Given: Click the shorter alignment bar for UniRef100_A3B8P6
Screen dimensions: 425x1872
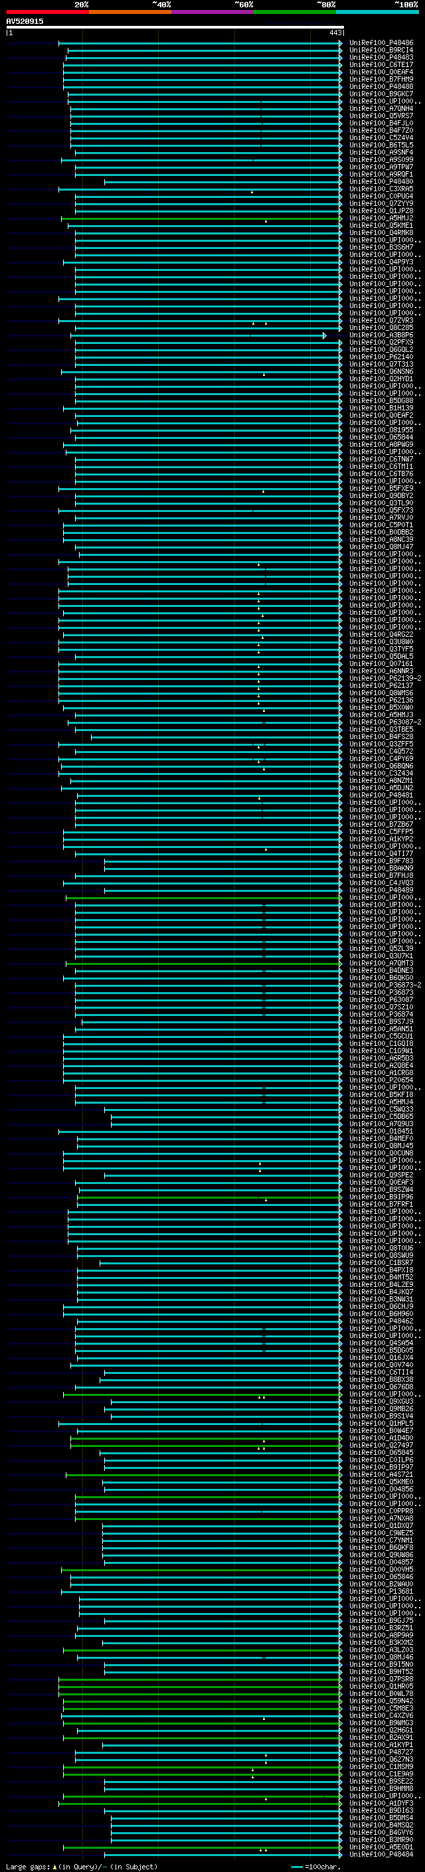Looking at the screenshot, I should point(198,335).
